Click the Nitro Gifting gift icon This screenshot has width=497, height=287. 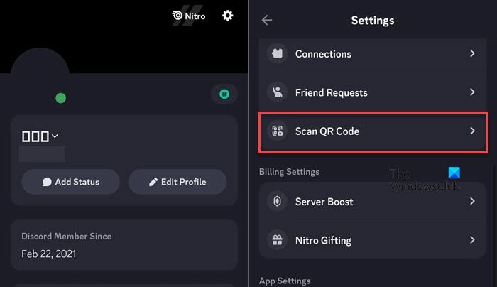point(276,240)
